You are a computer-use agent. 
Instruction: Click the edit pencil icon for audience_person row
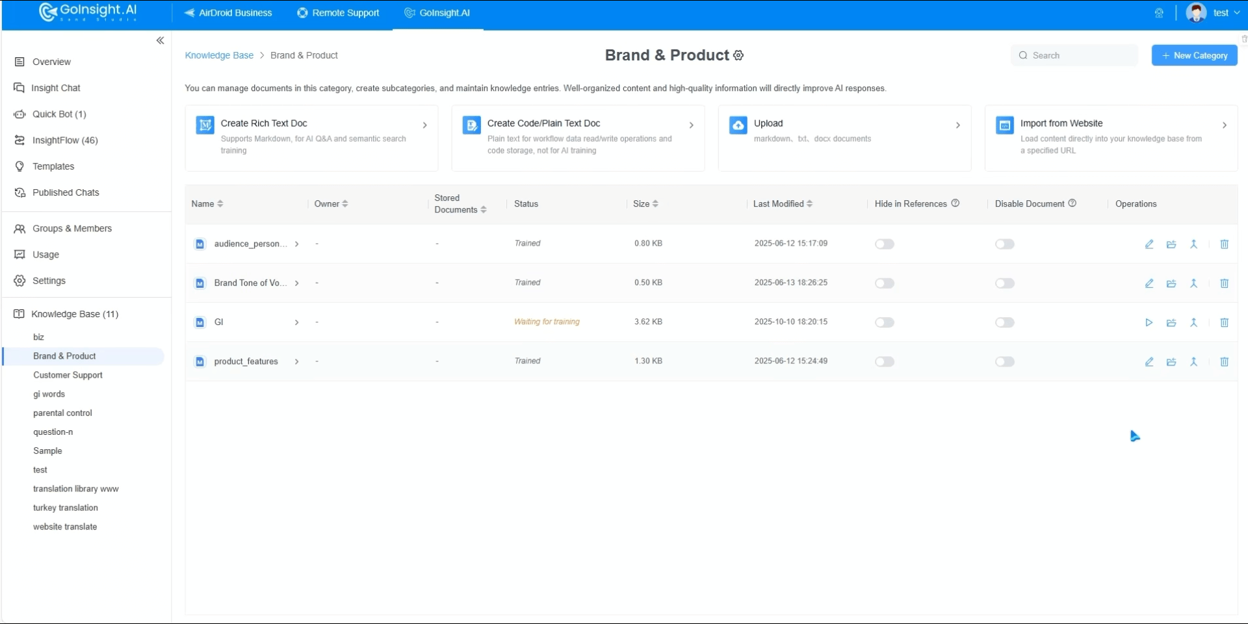pos(1149,244)
